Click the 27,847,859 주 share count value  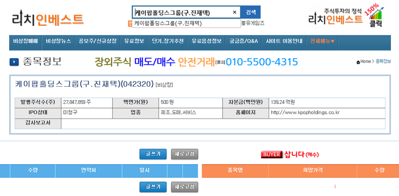pos(77,102)
